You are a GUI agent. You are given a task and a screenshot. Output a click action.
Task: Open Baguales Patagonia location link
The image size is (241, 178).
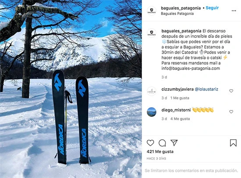click(177, 14)
